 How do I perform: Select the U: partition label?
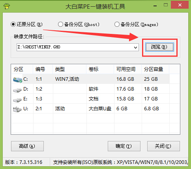26,109
